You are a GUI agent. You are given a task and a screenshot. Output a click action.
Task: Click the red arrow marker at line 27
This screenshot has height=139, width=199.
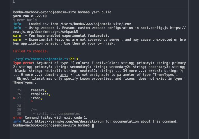coord(14,98)
